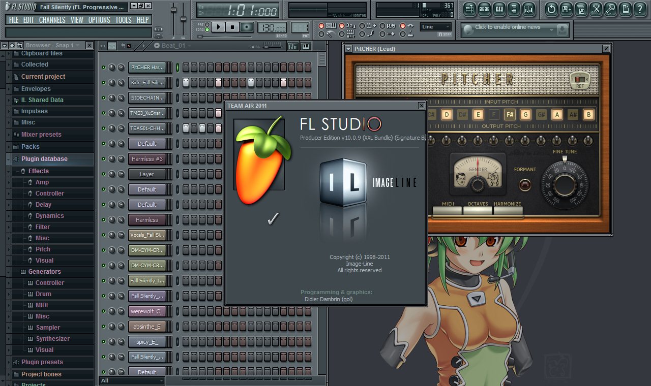Image resolution: width=651 pixels, height=386 pixels.
Task: Open Browser options down-arrow icon
Action: (5, 45)
